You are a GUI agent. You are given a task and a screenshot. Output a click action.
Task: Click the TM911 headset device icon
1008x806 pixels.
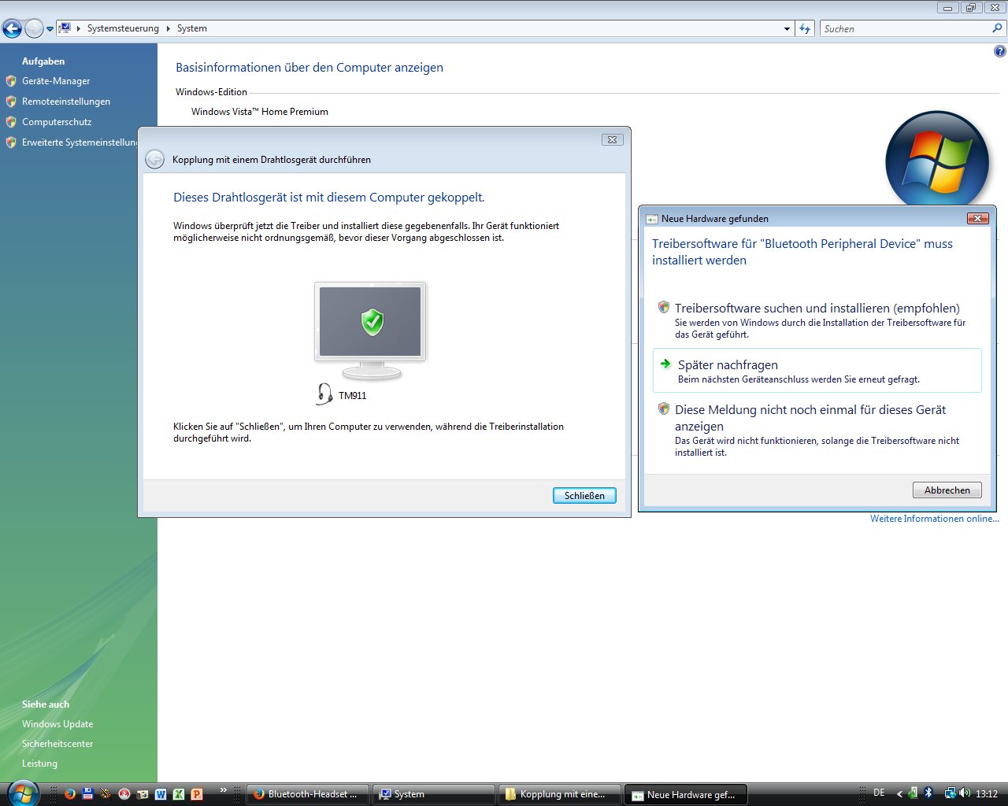coord(324,394)
